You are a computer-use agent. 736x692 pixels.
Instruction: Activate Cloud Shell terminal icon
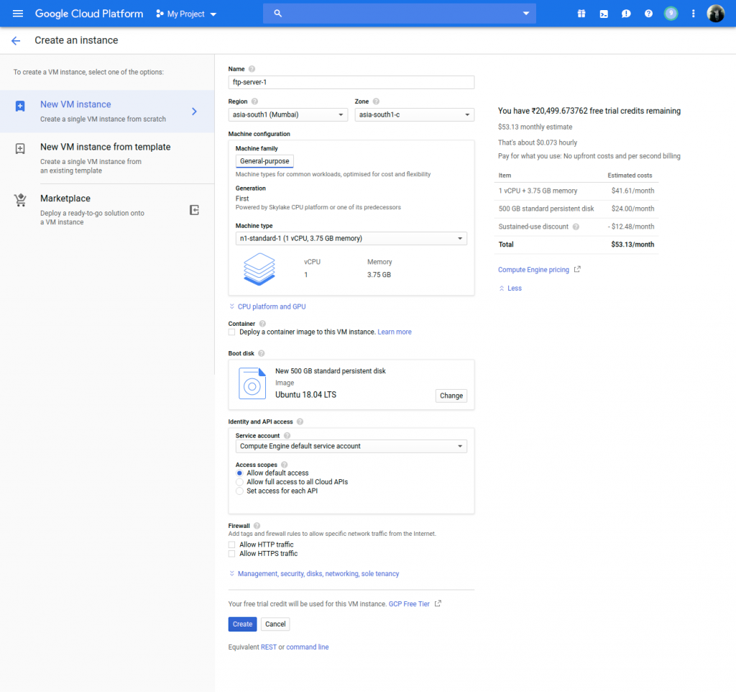[604, 14]
